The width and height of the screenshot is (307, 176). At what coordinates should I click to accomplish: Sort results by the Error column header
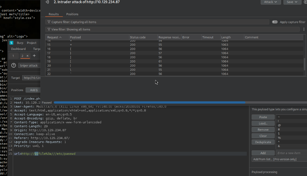(191, 37)
